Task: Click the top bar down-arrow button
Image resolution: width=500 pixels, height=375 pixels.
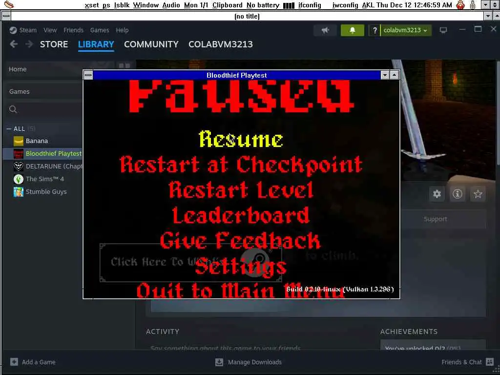Action: [485, 5]
